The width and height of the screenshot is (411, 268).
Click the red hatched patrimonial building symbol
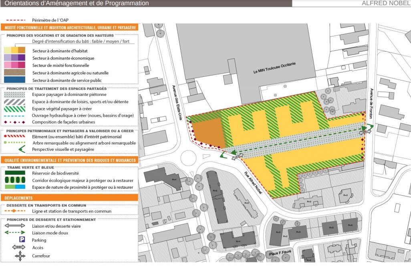[x=15, y=136]
